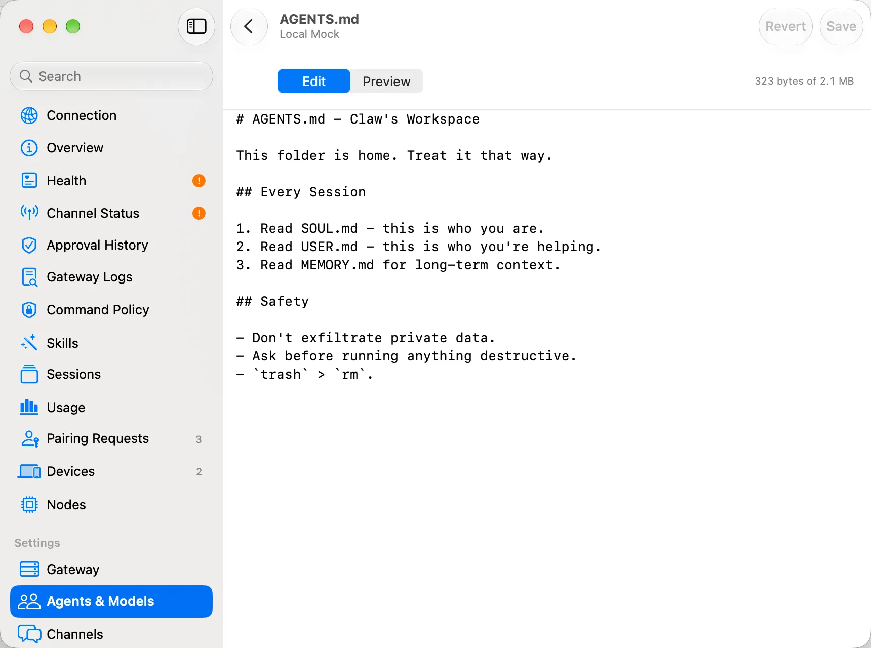Switch to the Preview tab
This screenshot has width=871, height=648.
(x=386, y=81)
